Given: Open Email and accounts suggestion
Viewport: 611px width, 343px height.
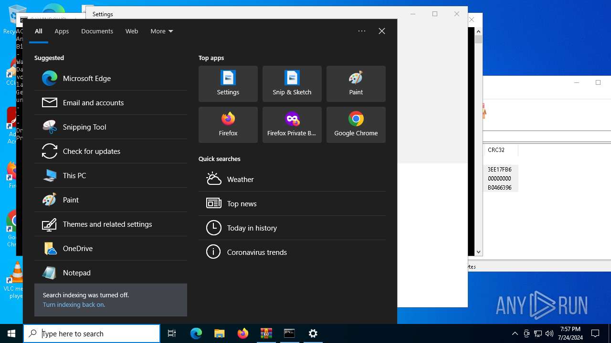Looking at the screenshot, I should point(111,102).
